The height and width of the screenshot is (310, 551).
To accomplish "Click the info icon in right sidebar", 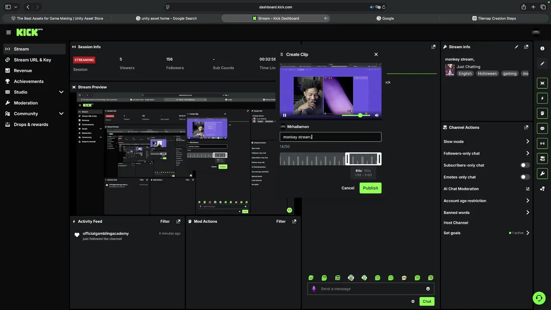I will [542, 49].
